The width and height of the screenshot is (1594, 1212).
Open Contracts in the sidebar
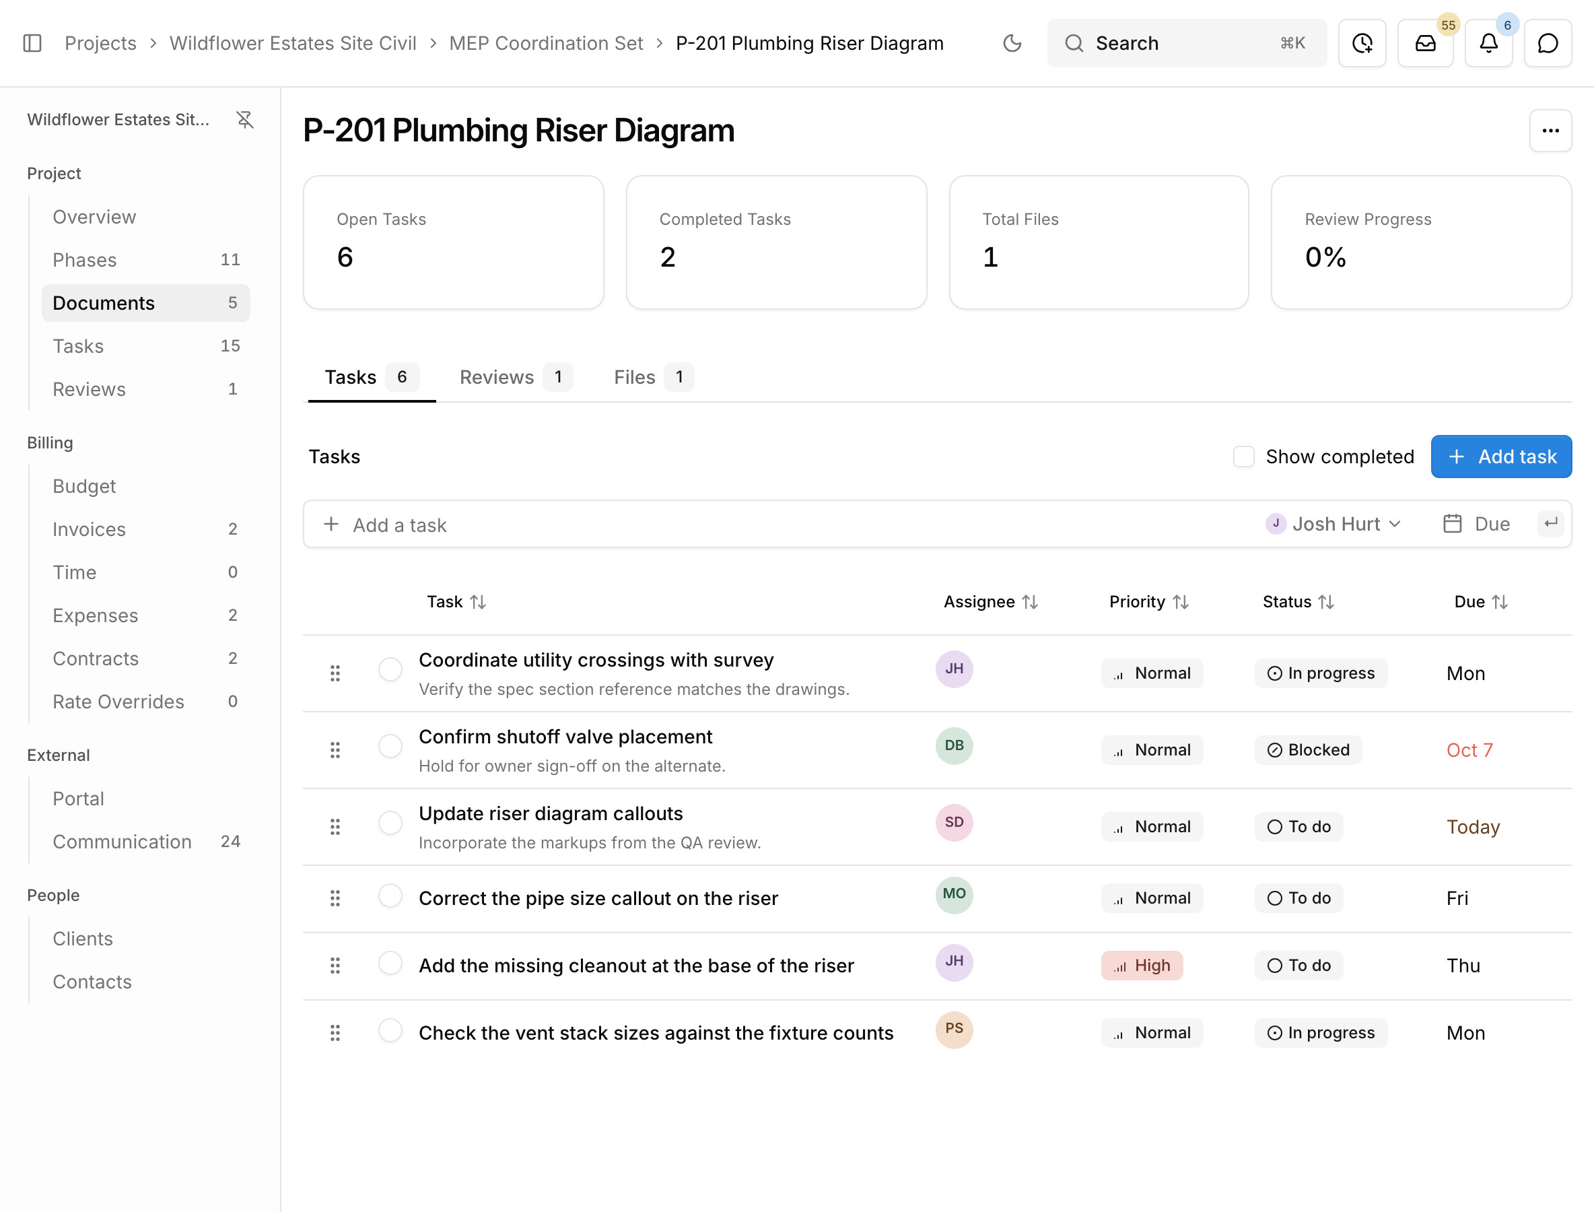point(145,658)
